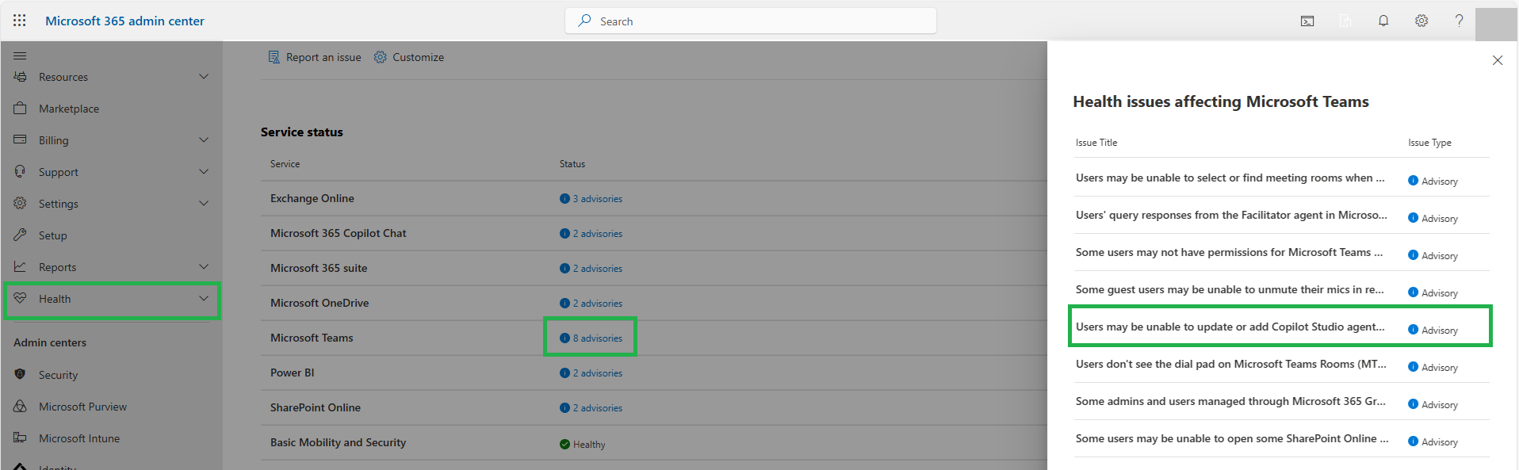Screen dimensions: 1519x470
Task: Click the Reports chart icon
Action: point(21,266)
